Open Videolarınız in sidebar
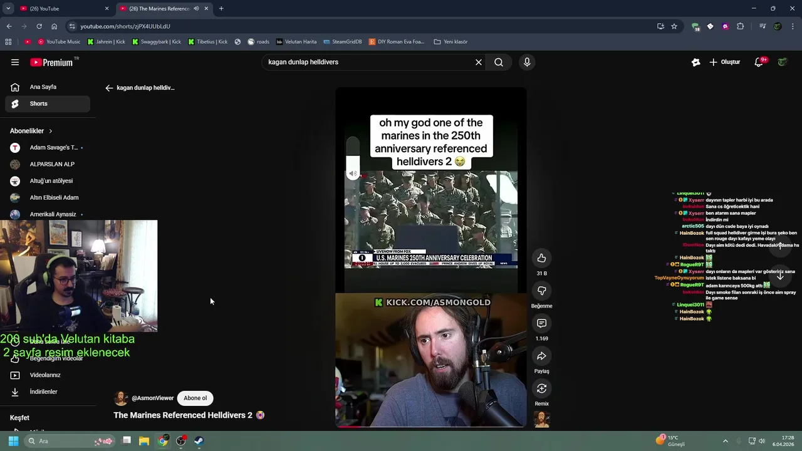The height and width of the screenshot is (451, 802). pos(48,375)
